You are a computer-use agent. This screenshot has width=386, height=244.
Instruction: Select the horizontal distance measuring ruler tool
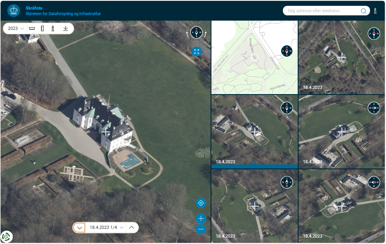32,28
